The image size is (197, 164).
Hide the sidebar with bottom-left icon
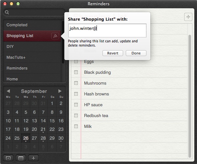point(8,158)
